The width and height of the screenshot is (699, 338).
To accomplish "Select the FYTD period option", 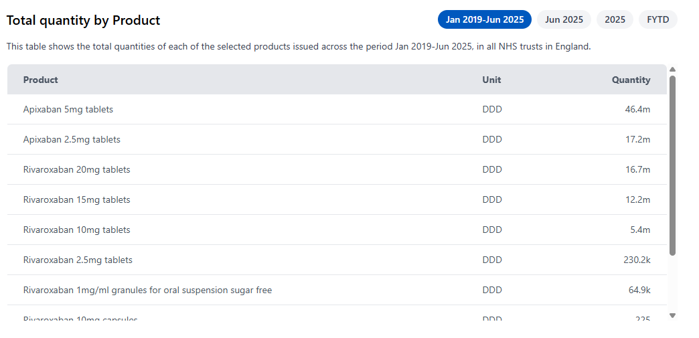I will coord(657,19).
